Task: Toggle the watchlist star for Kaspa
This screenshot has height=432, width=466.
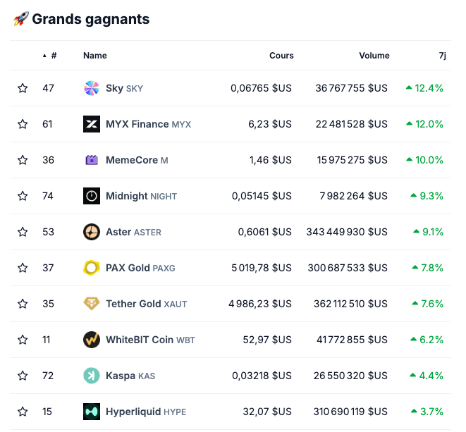Action: pyautogui.click(x=23, y=376)
